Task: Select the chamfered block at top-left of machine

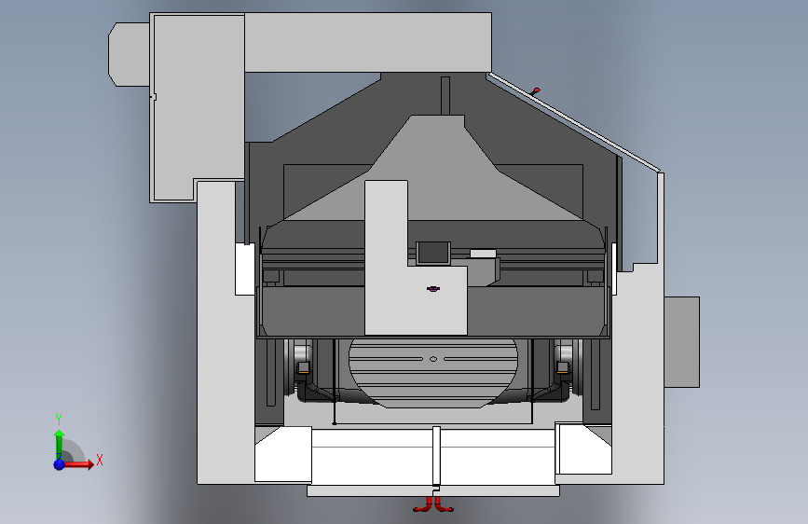Action: [x=129, y=54]
